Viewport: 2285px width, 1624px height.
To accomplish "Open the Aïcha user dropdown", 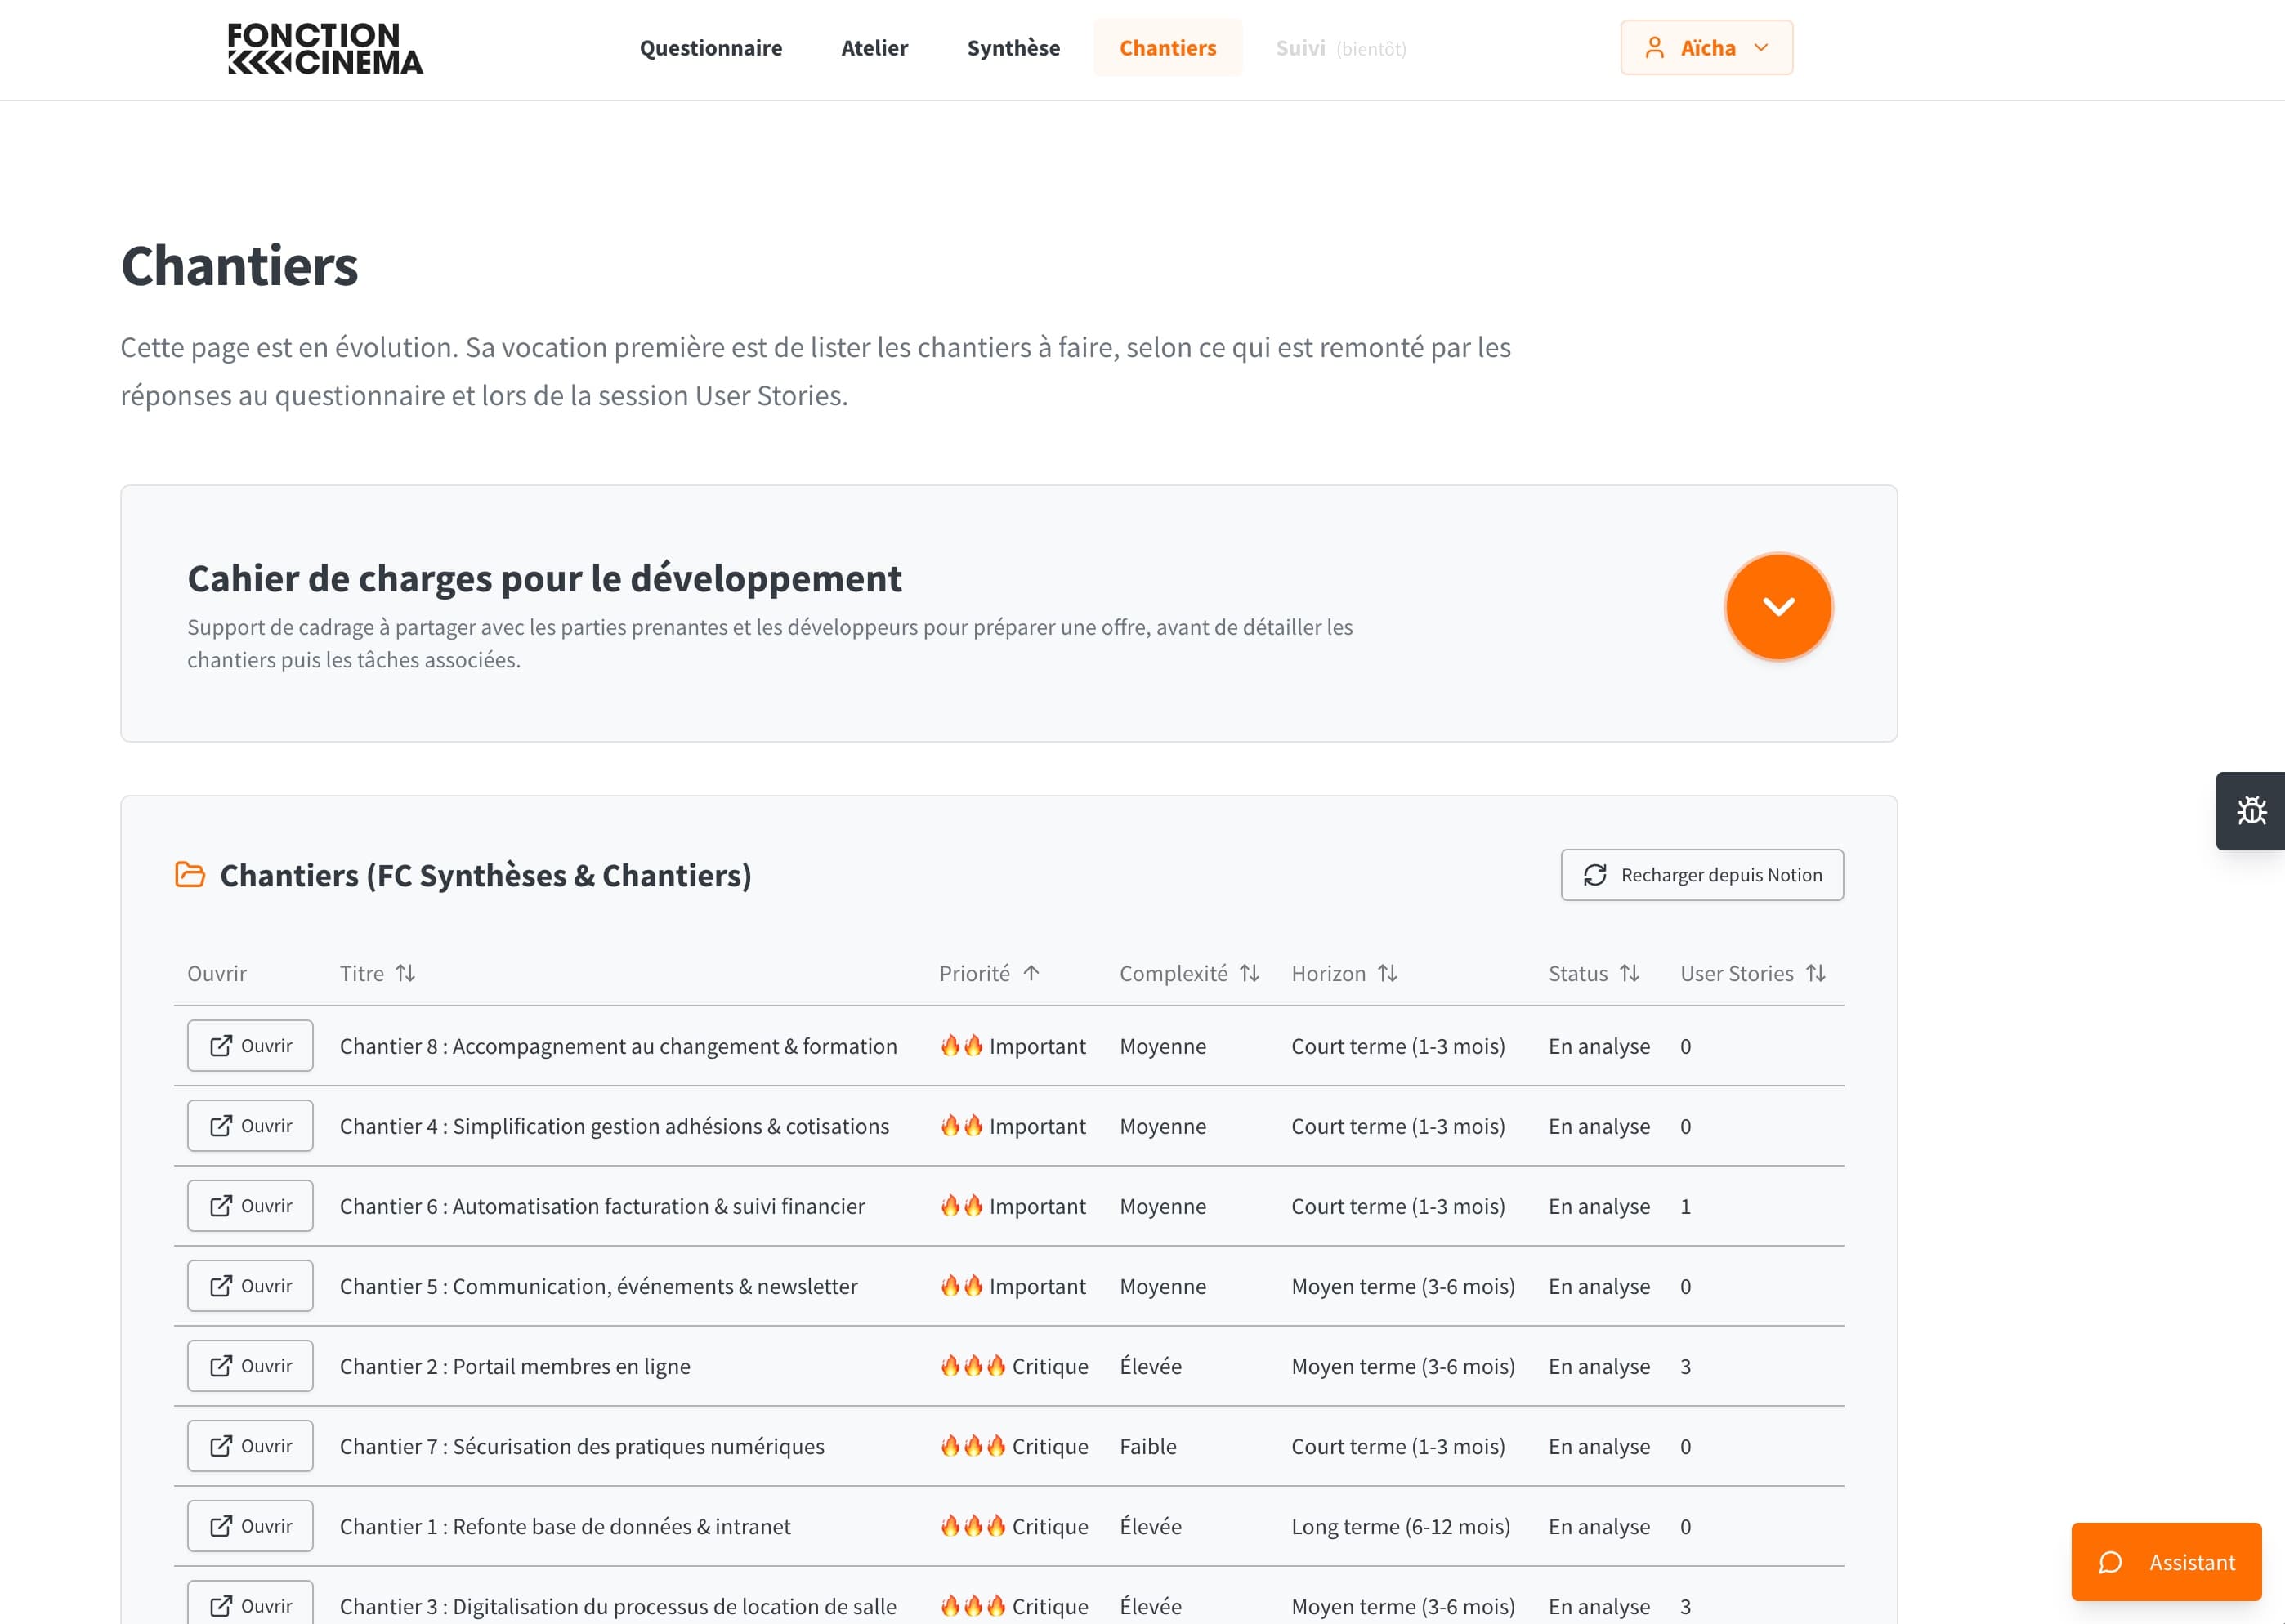I will [x=1706, y=48].
